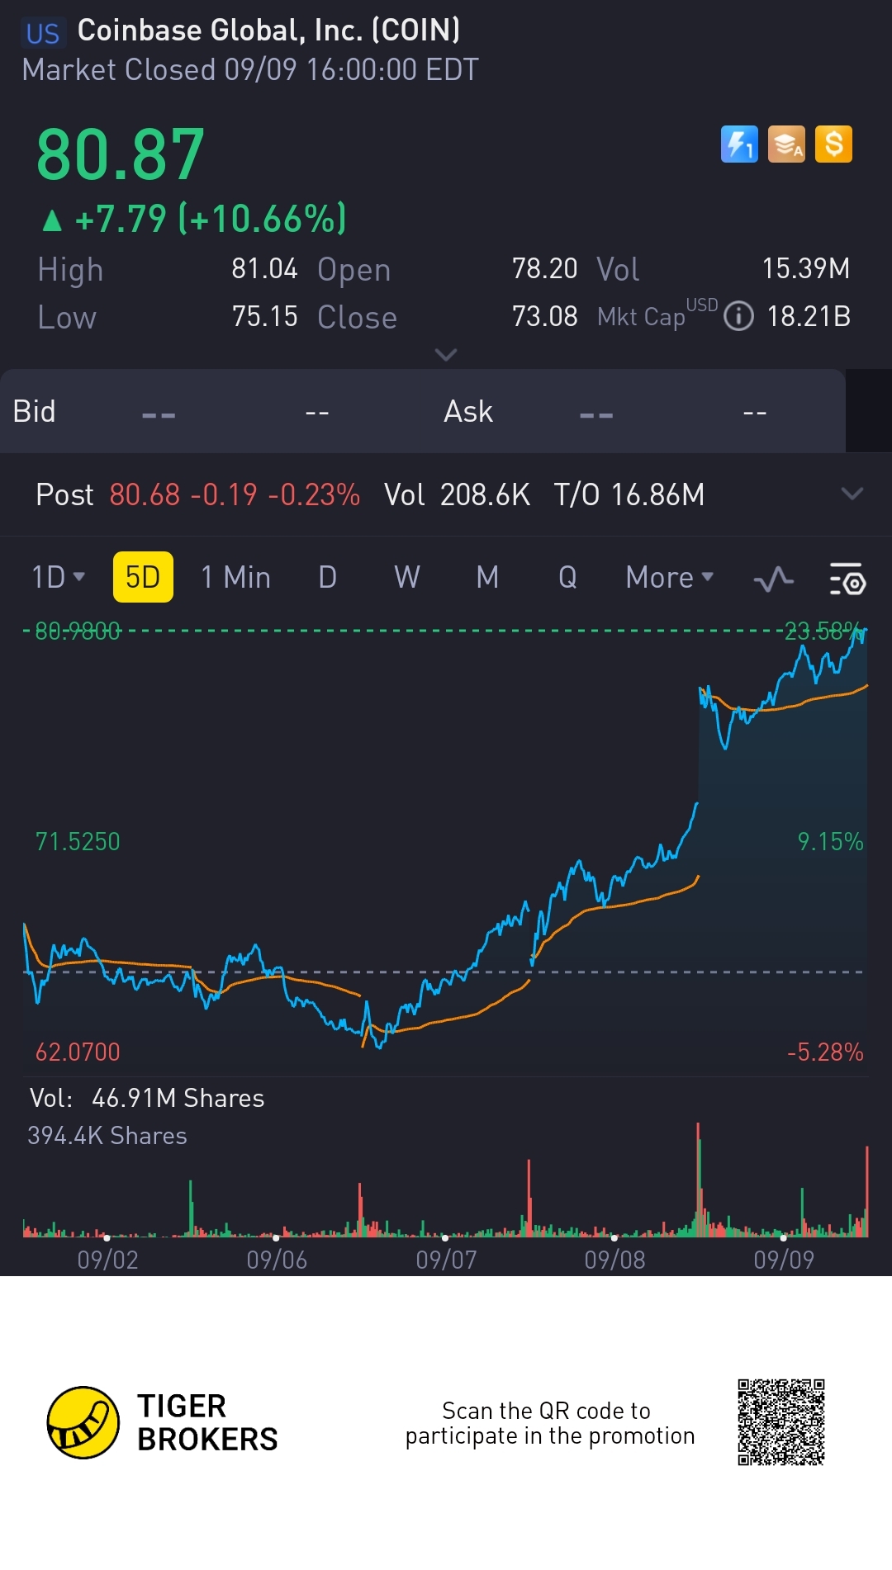Open the chart indicator wave icon
Image resolution: width=892 pixels, height=1570 pixels.
[774, 579]
